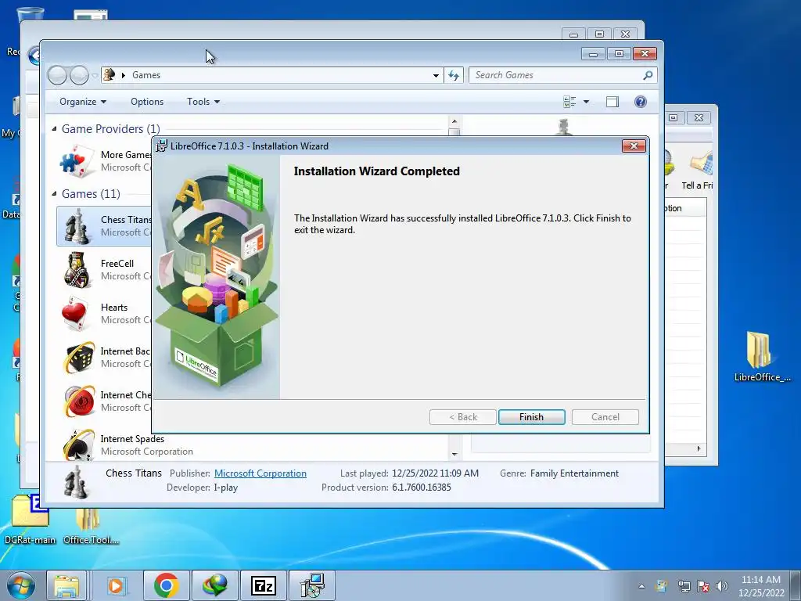Click the Change your view icon

click(569, 102)
